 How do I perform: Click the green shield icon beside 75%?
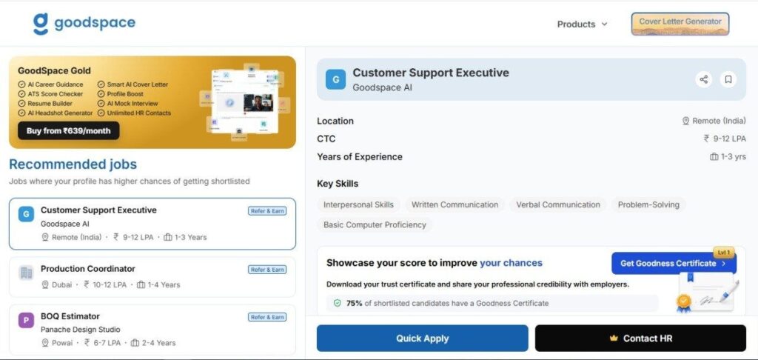point(337,304)
